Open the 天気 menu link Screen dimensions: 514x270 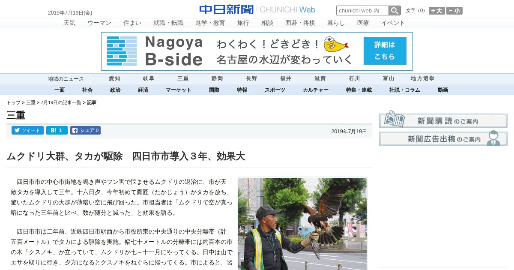[69, 23]
